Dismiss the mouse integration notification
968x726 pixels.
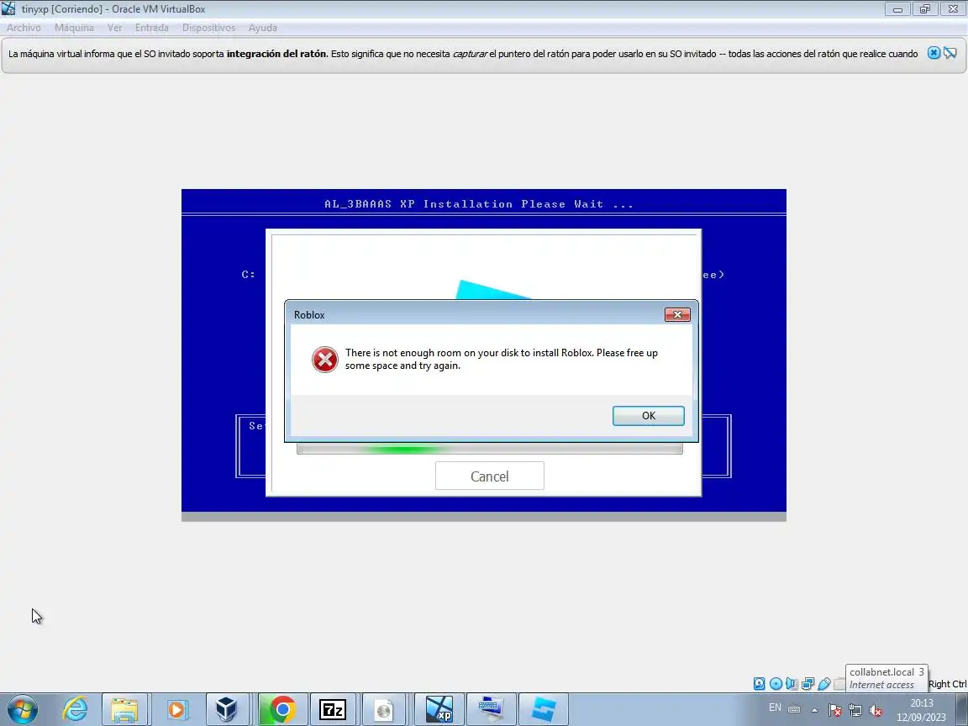click(934, 53)
